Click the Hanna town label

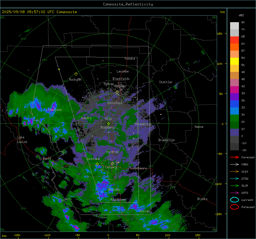click(199, 127)
